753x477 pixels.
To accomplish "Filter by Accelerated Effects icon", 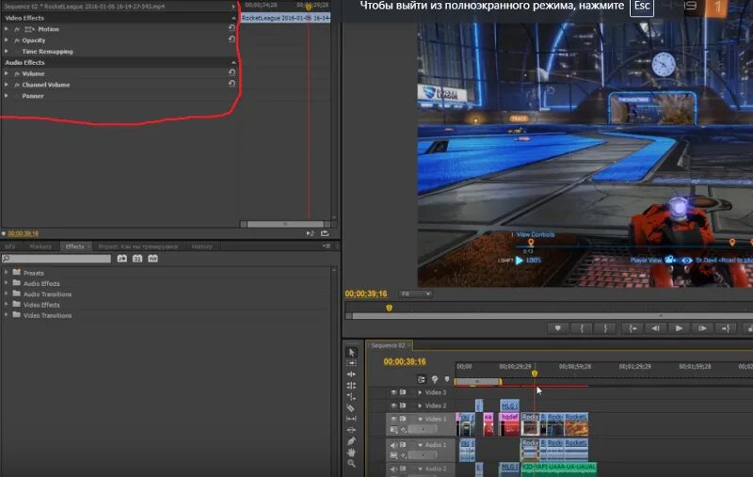I will (x=122, y=259).
